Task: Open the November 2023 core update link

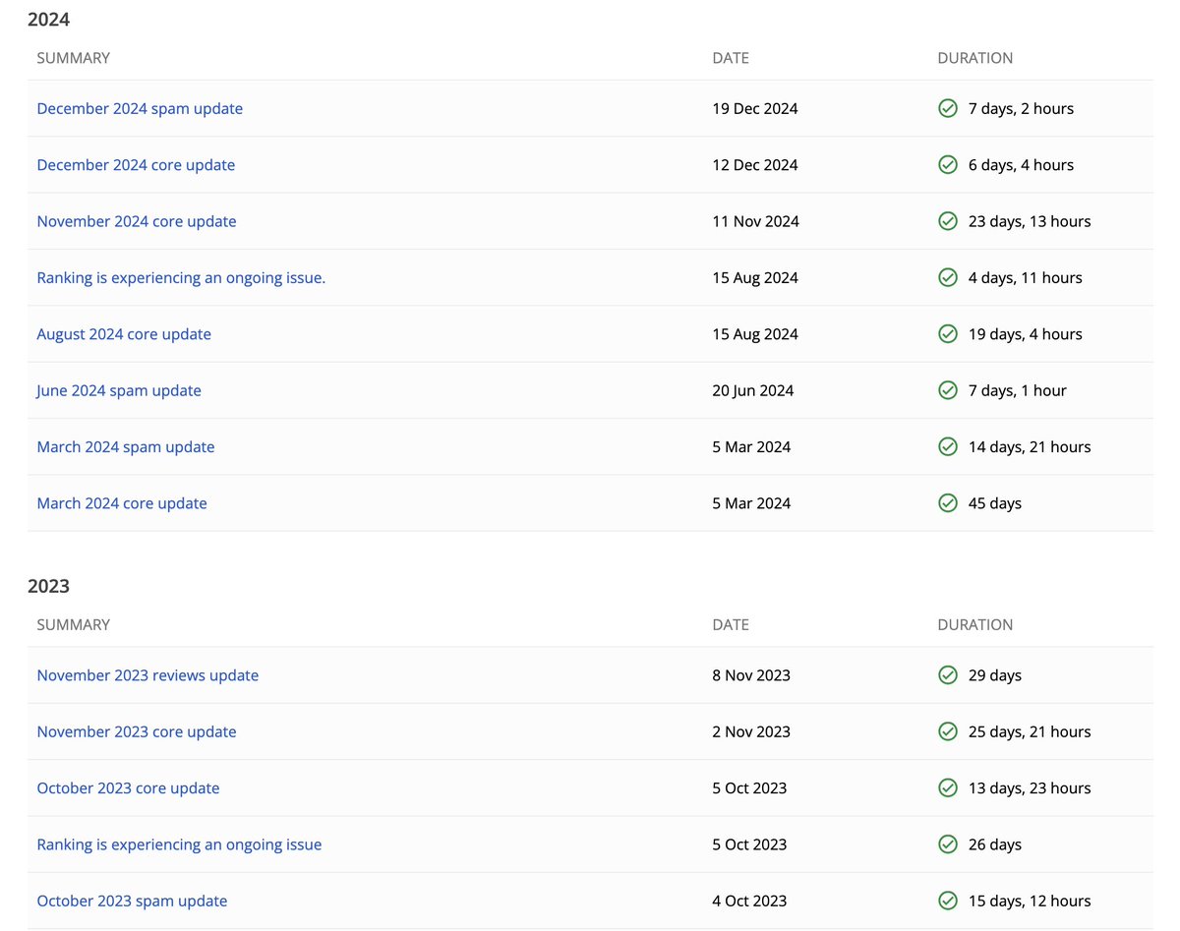Action: pyautogui.click(x=137, y=731)
